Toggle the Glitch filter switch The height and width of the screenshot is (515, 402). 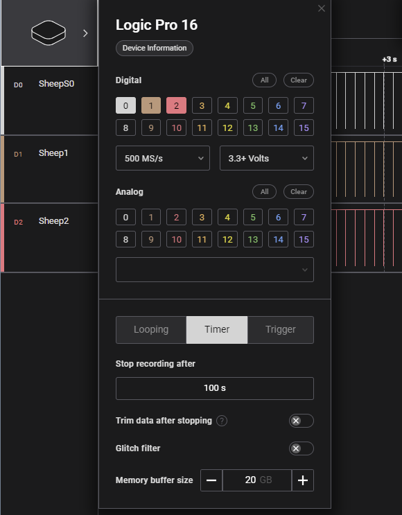tap(301, 448)
